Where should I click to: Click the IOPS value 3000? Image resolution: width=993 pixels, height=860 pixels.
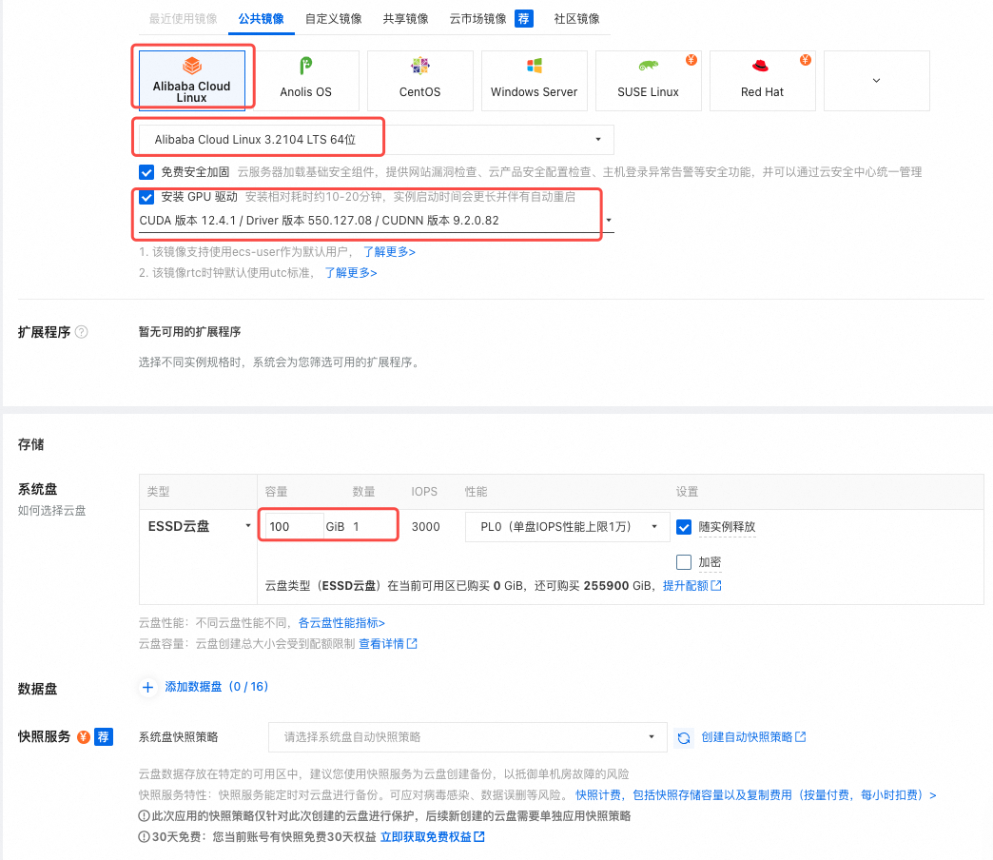tap(425, 527)
